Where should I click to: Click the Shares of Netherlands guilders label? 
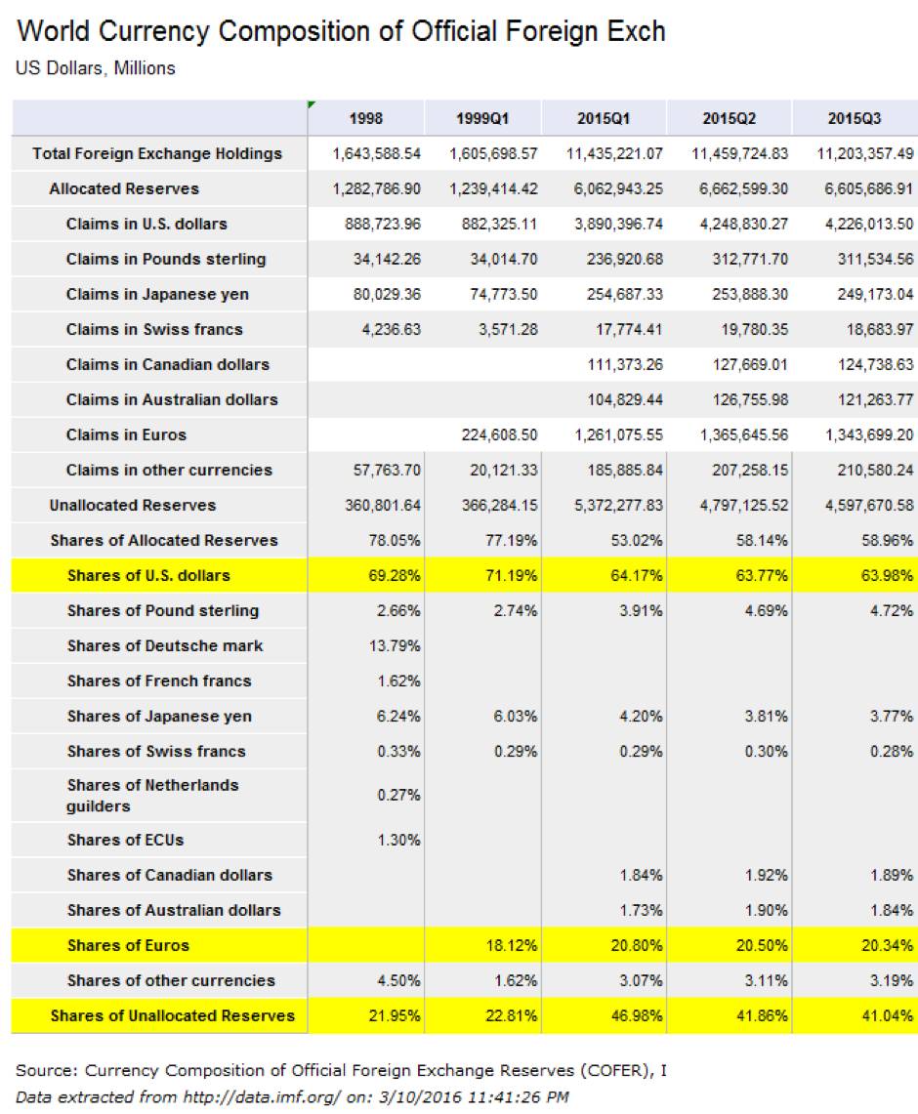152,796
